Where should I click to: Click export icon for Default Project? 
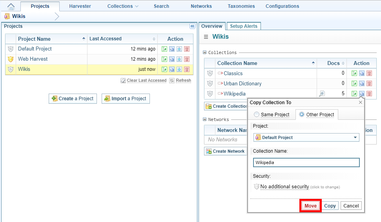[x=179, y=49]
